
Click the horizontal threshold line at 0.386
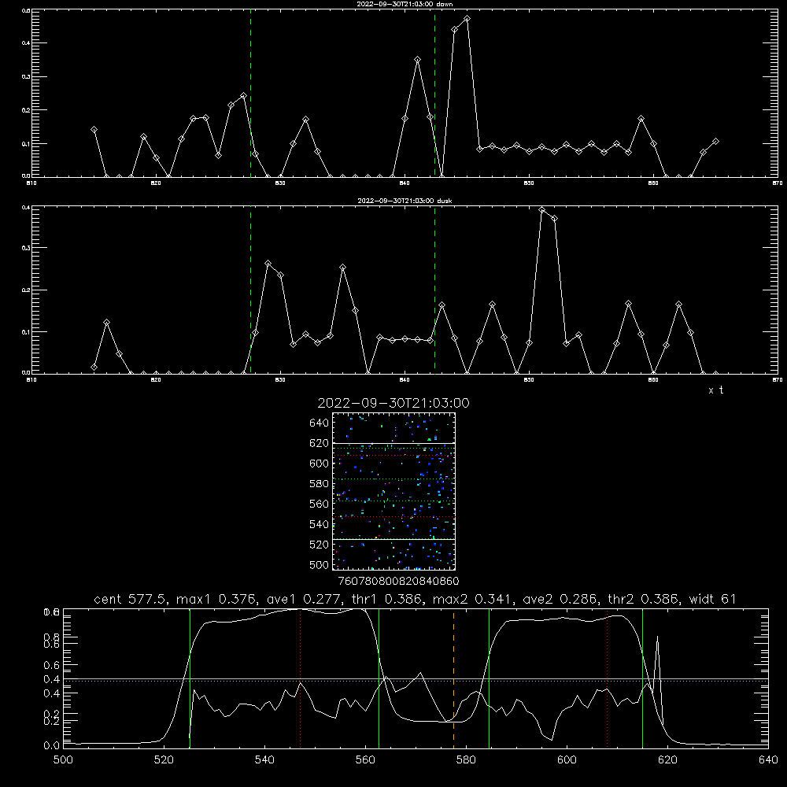click(416, 680)
